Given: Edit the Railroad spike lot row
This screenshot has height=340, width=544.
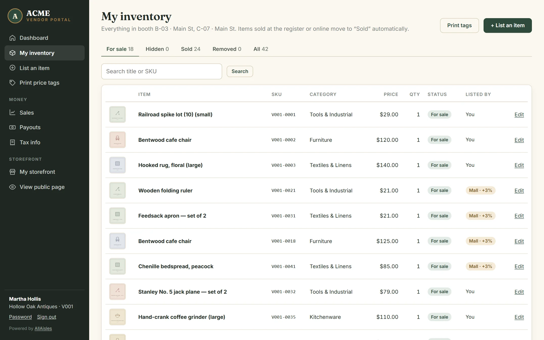Looking at the screenshot, I should tap(519, 114).
